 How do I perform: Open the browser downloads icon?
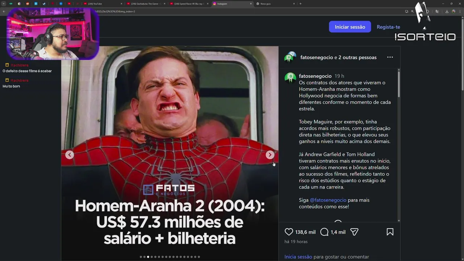447,11
